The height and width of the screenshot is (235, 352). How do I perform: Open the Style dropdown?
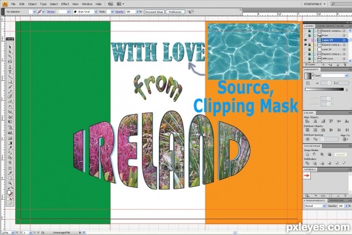click(112, 12)
